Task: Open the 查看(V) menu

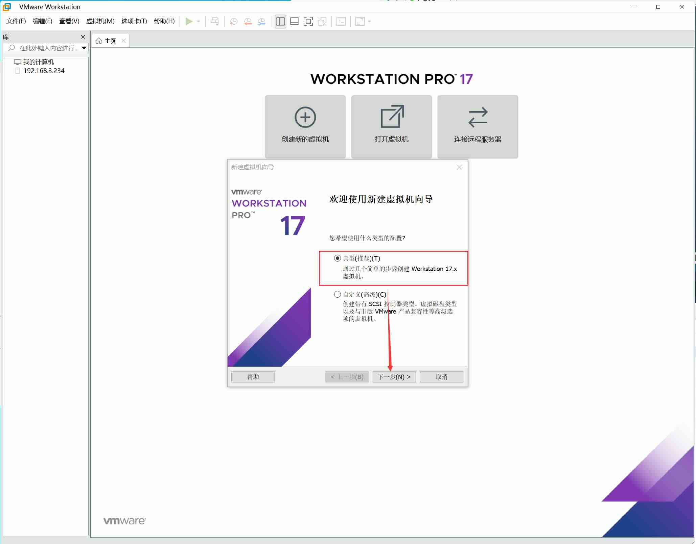Action: pos(69,21)
